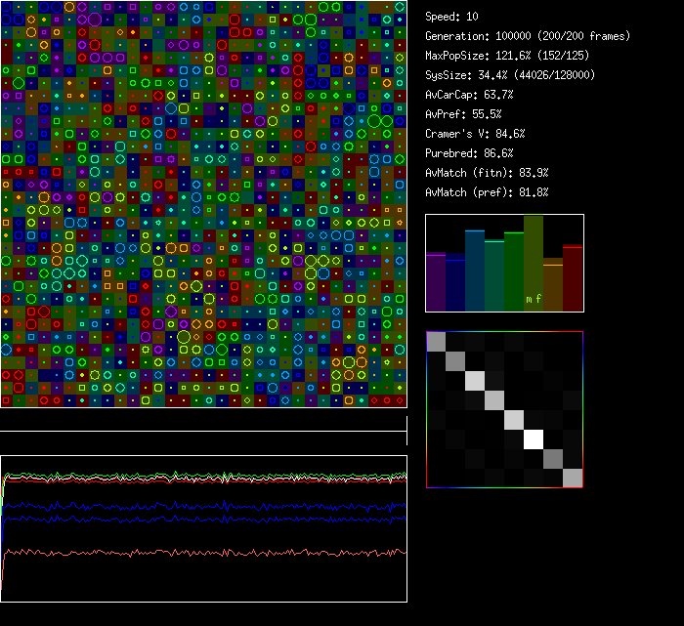The image size is (684, 626).
Task: Click the empty strip below the population grid
Action: pyautogui.click(x=203, y=420)
